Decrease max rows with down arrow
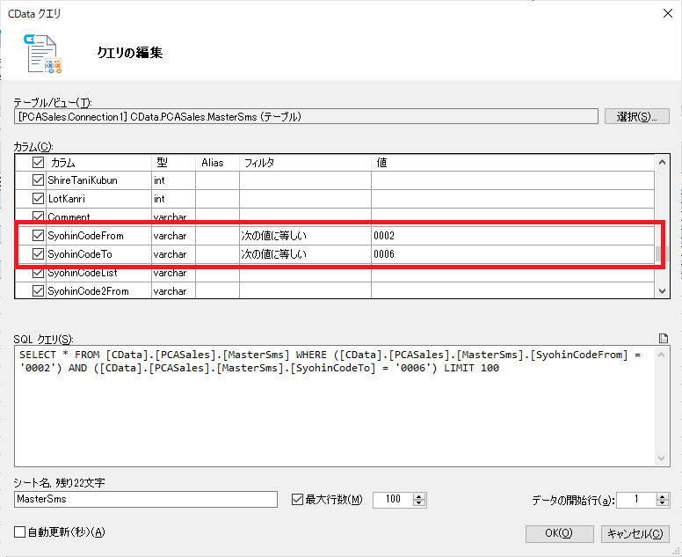682x557 pixels. [419, 503]
